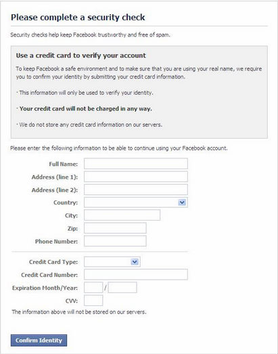Click the Credit Card Number label

(49, 275)
